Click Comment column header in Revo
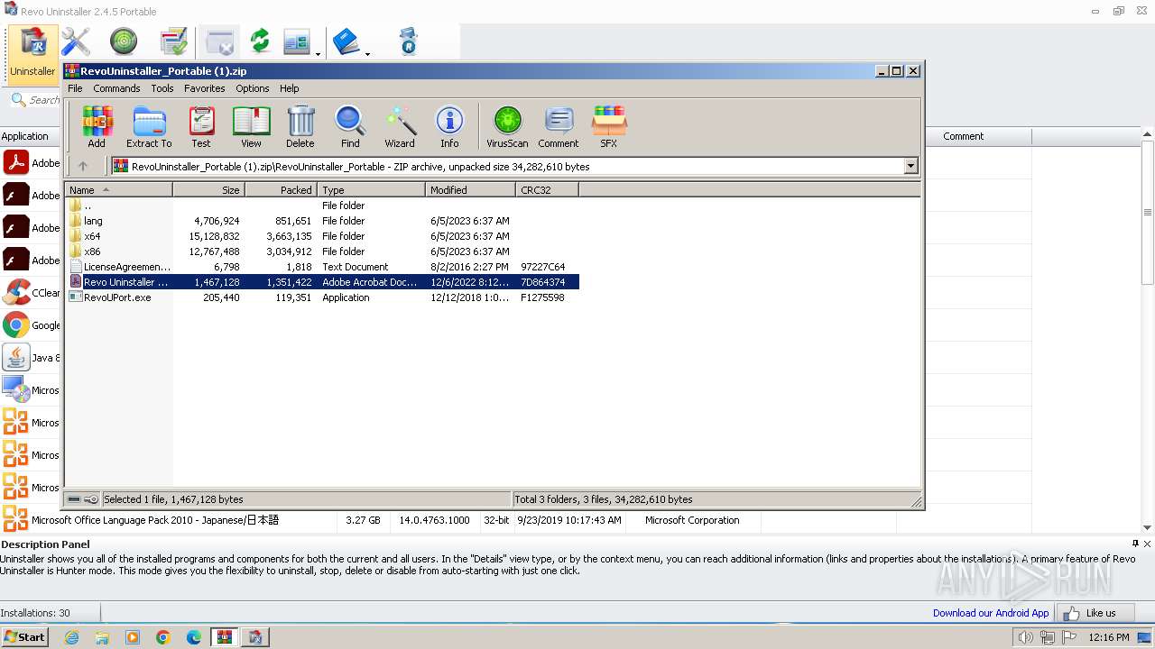The width and height of the screenshot is (1155, 649). click(963, 136)
